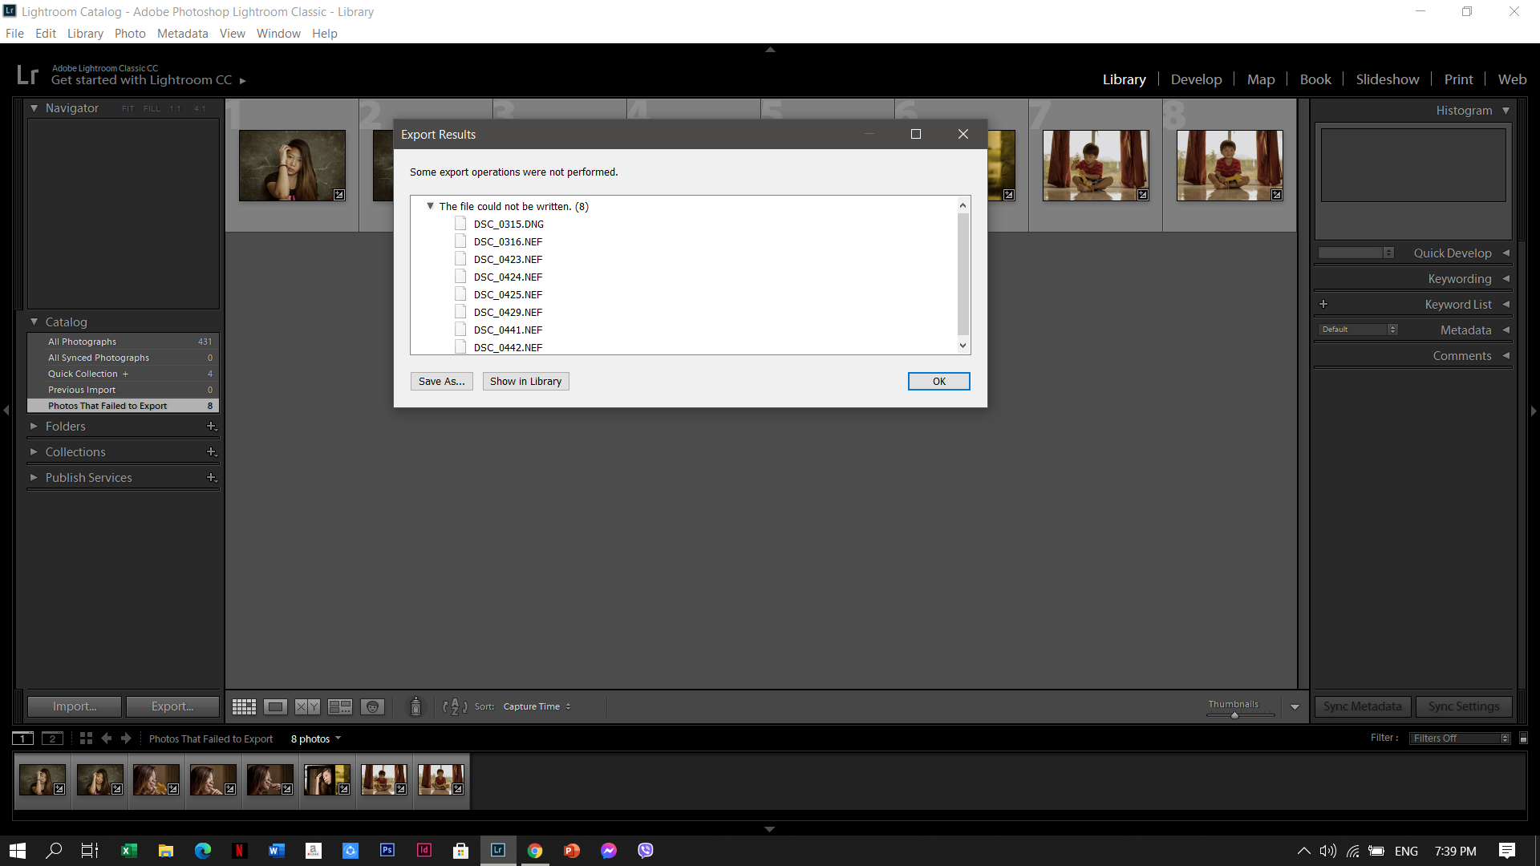Switch to Loupe view
This screenshot has width=1540, height=866.
(x=275, y=706)
